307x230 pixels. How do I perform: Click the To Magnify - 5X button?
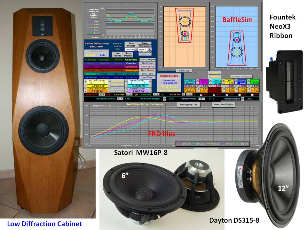tap(189, 105)
